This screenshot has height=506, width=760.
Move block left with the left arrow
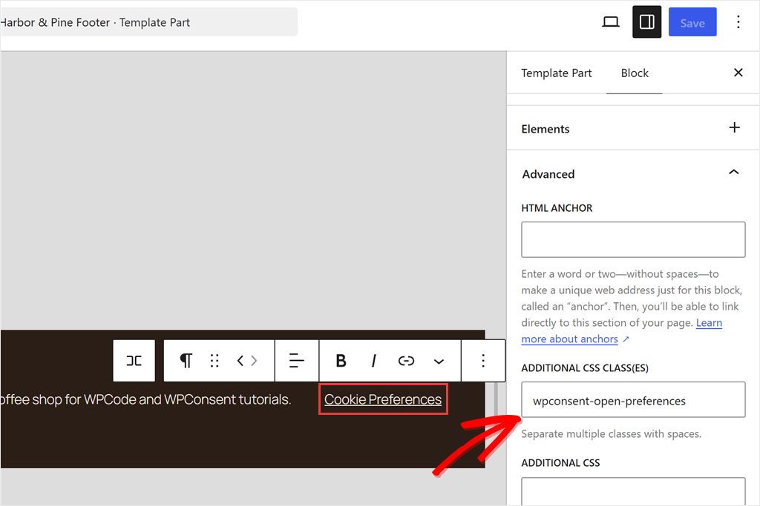240,361
